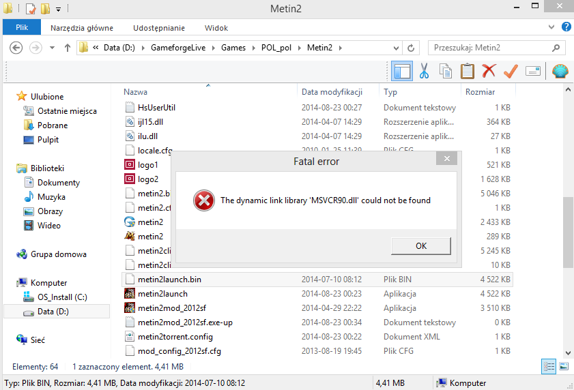
Task: Close the Fatal error dialog
Action: click(x=446, y=158)
